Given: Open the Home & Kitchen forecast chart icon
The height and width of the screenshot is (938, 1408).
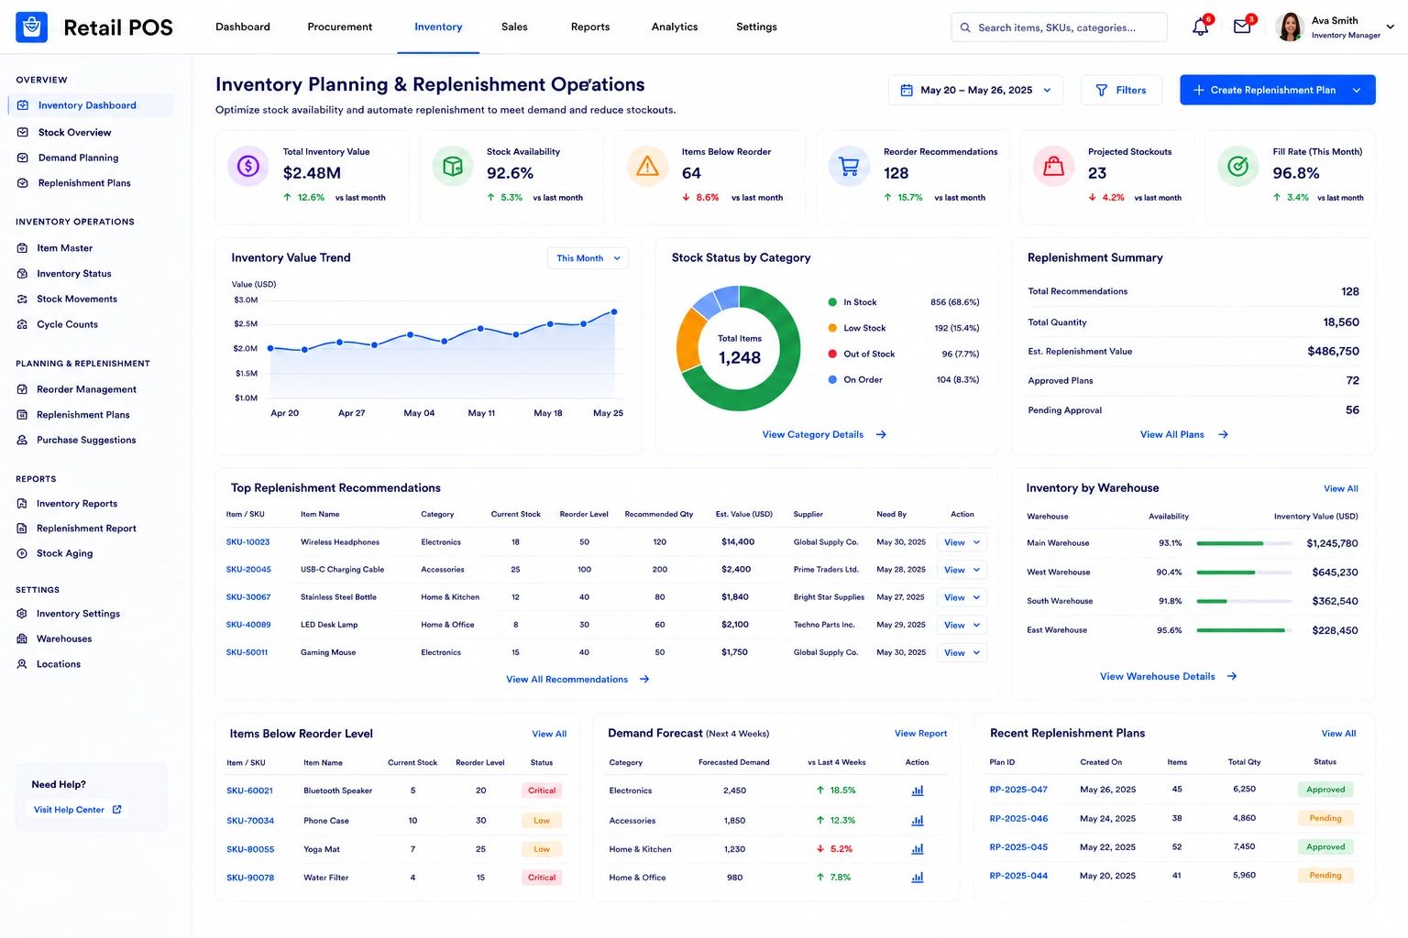Looking at the screenshot, I should 918,849.
